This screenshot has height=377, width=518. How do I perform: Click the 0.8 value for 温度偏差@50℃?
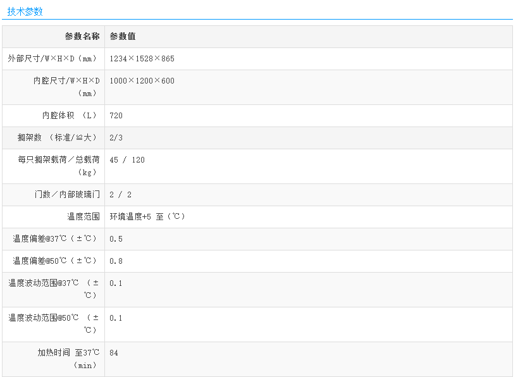116,261
